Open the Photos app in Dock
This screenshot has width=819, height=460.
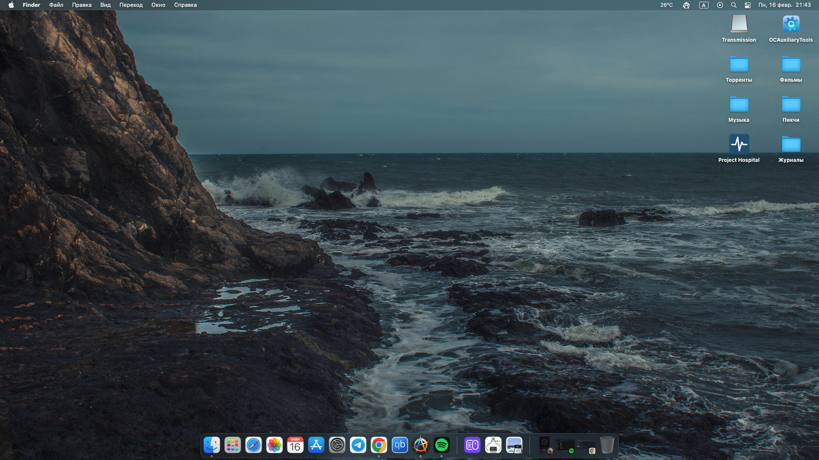click(x=274, y=445)
